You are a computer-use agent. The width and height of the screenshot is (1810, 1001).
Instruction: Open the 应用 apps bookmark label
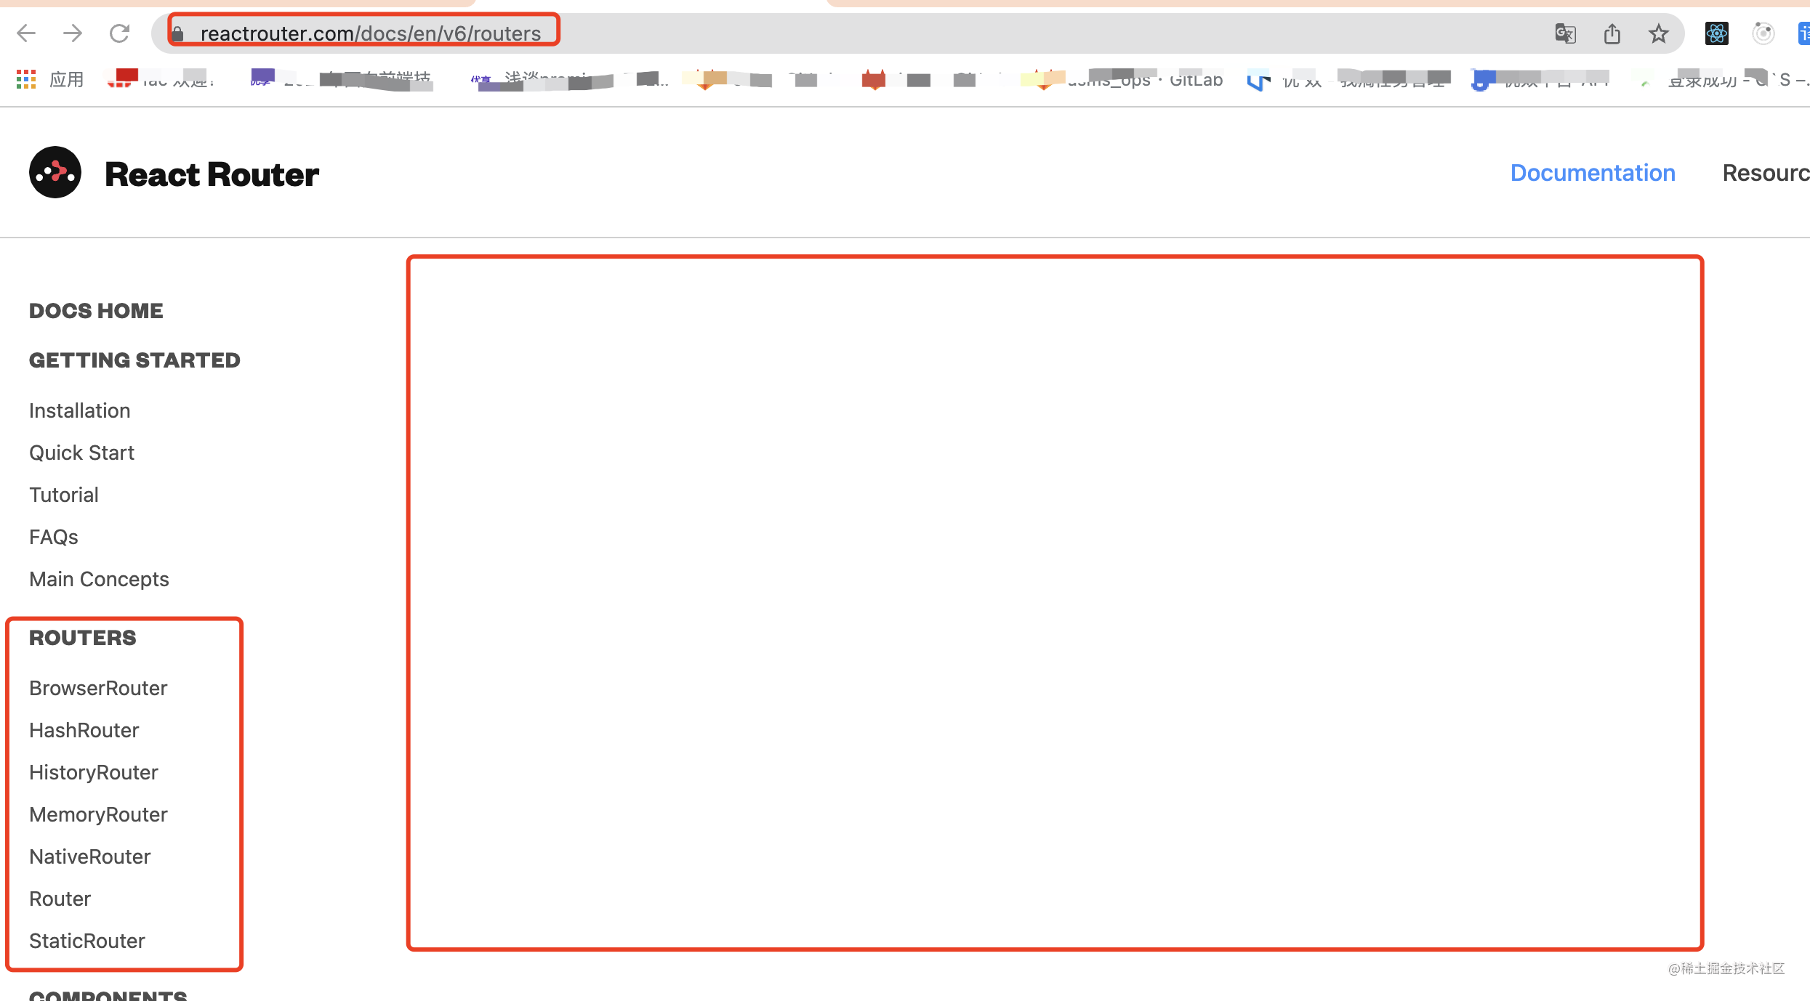coord(67,79)
